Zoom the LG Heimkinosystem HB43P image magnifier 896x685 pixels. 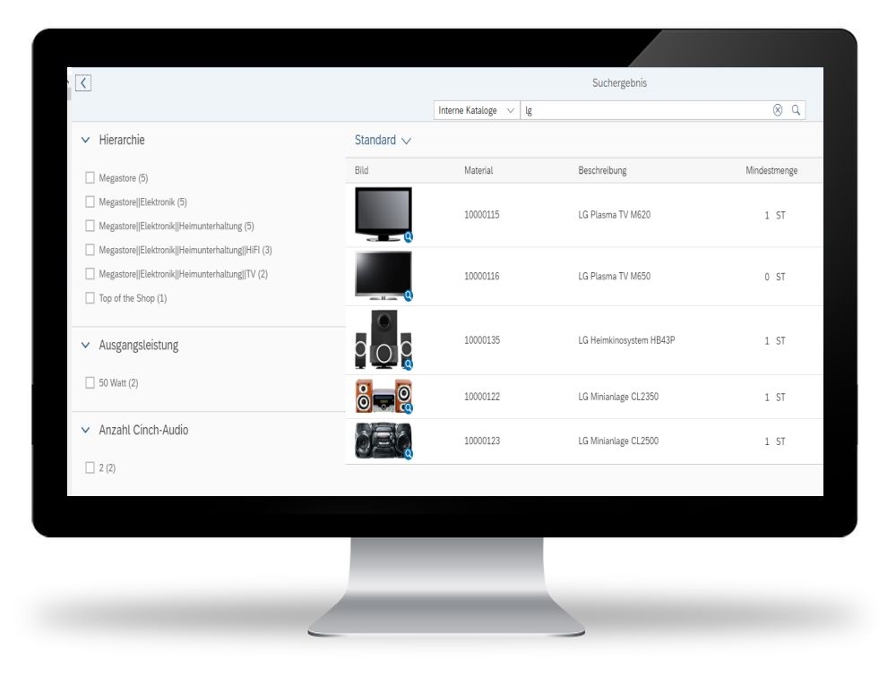point(408,364)
